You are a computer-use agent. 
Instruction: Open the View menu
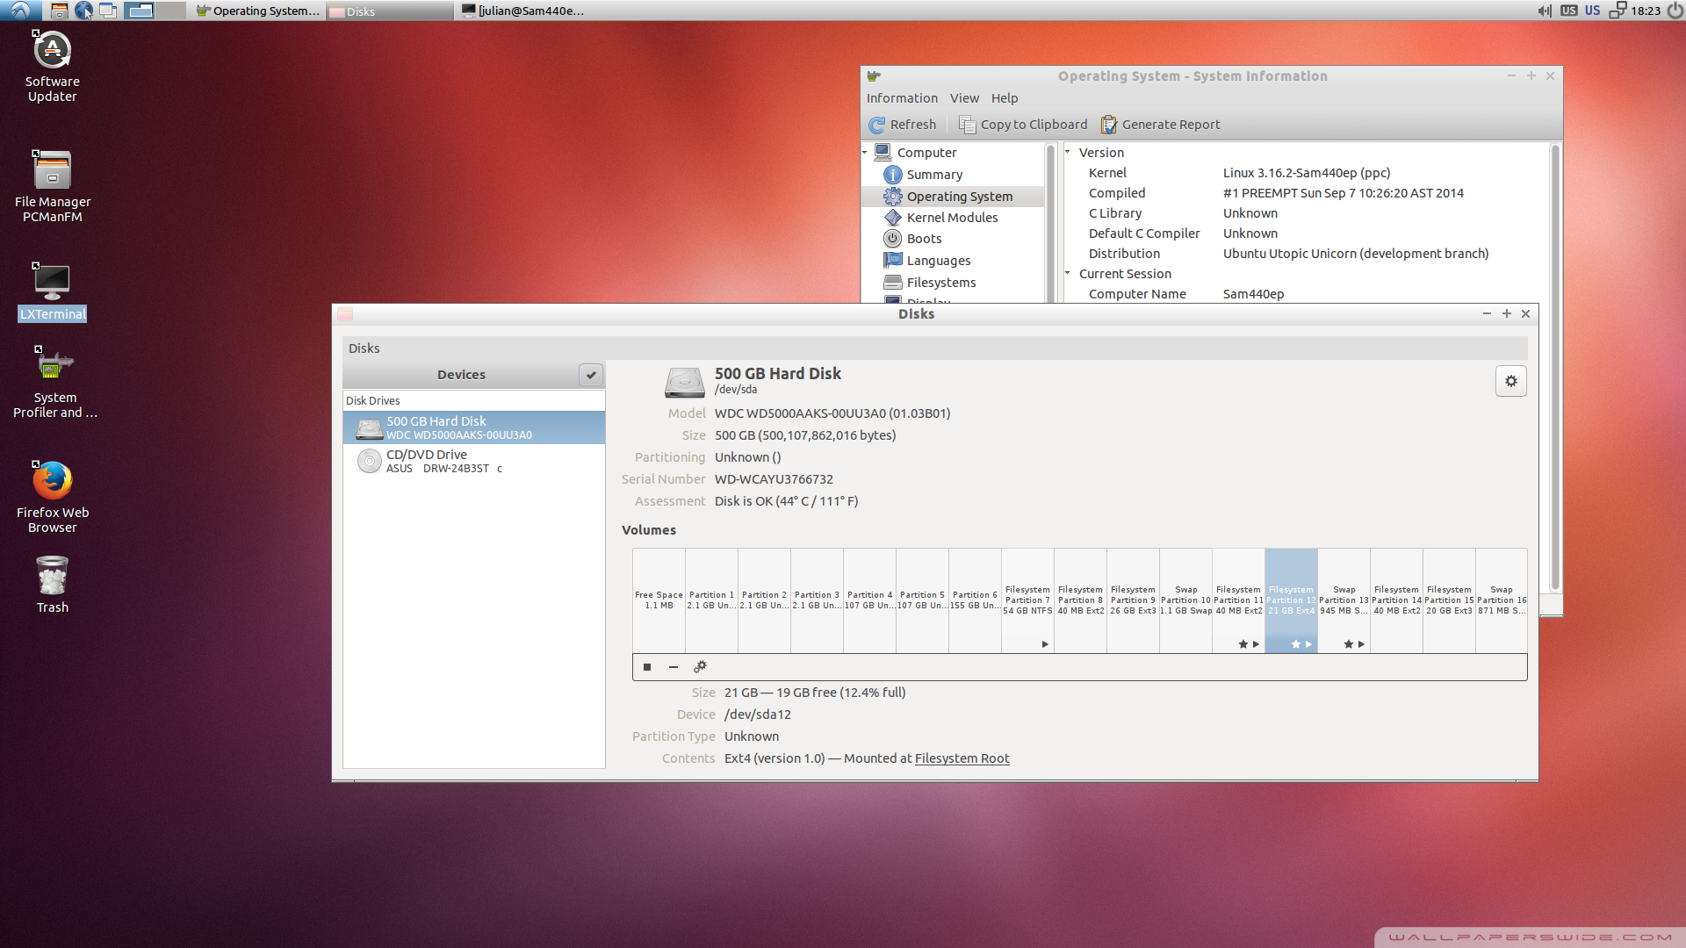click(x=963, y=98)
